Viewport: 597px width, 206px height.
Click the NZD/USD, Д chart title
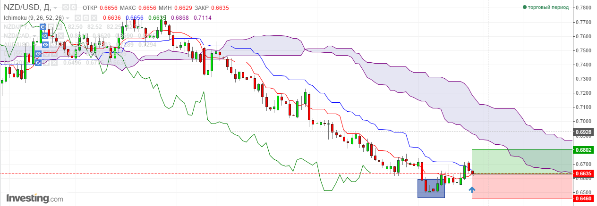coord(27,8)
